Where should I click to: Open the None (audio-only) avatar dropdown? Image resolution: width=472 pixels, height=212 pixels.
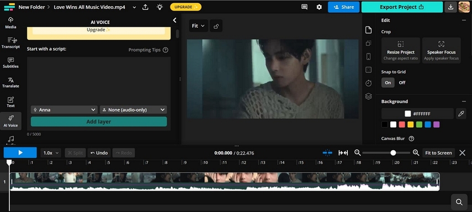pos(134,110)
